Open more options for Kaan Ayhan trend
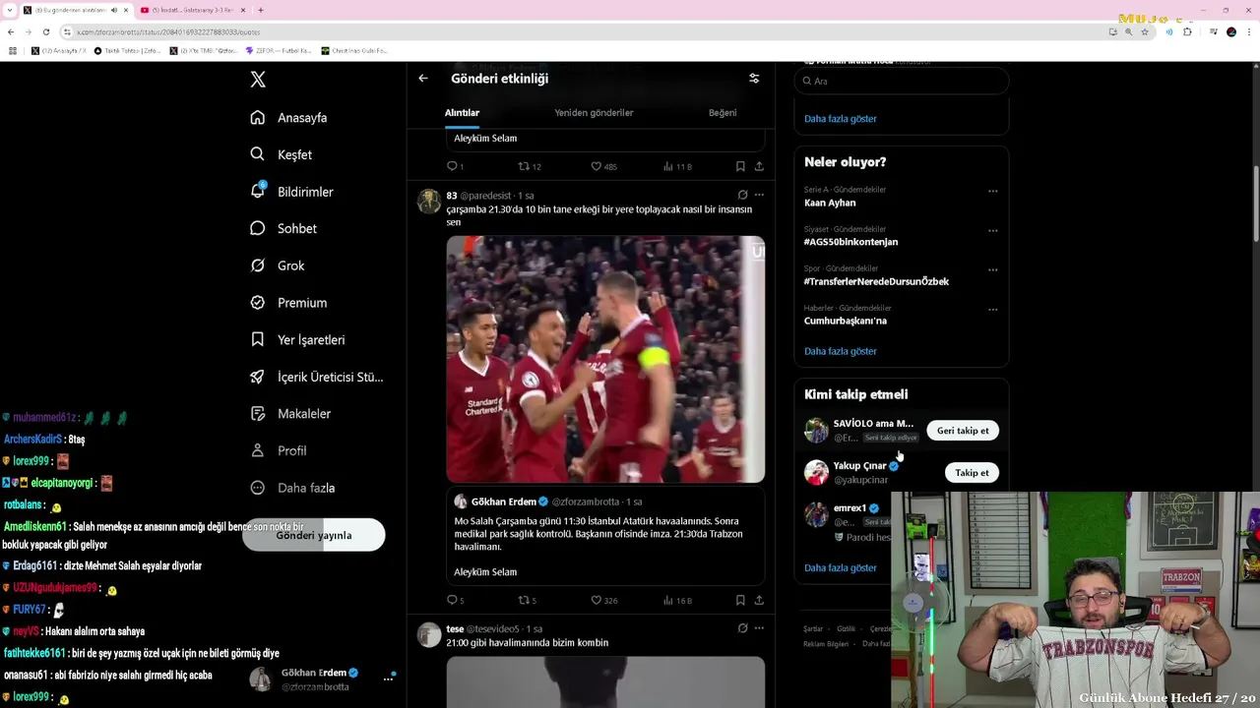Viewport: 1260px width, 708px height. 992,191
